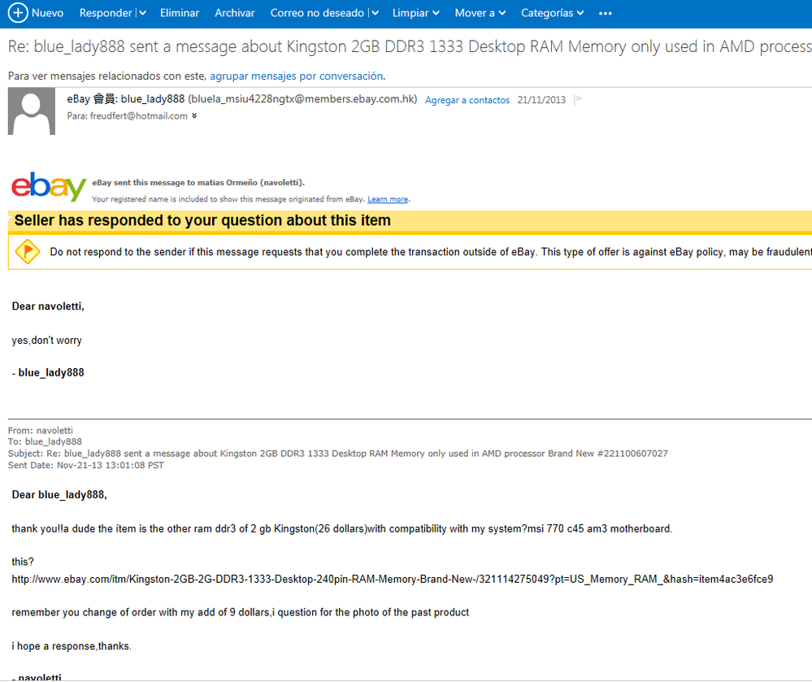Mark as Correo no deseado
The height and width of the screenshot is (682, 812).
tap(317, 13)
